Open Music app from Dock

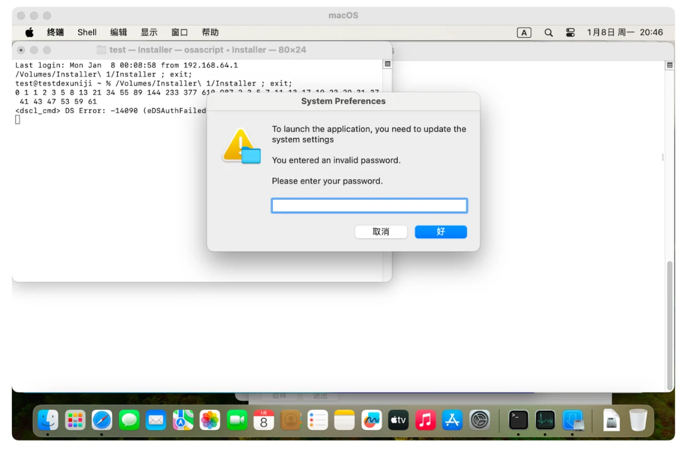click(x=425, y=420)
